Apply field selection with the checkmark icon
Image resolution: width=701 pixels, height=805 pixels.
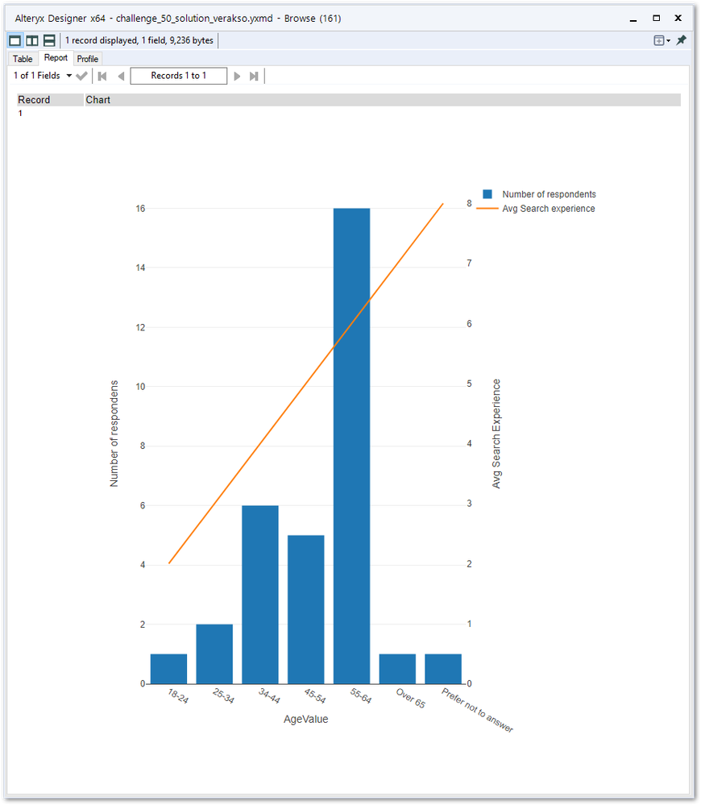click(x=81, y=75)
